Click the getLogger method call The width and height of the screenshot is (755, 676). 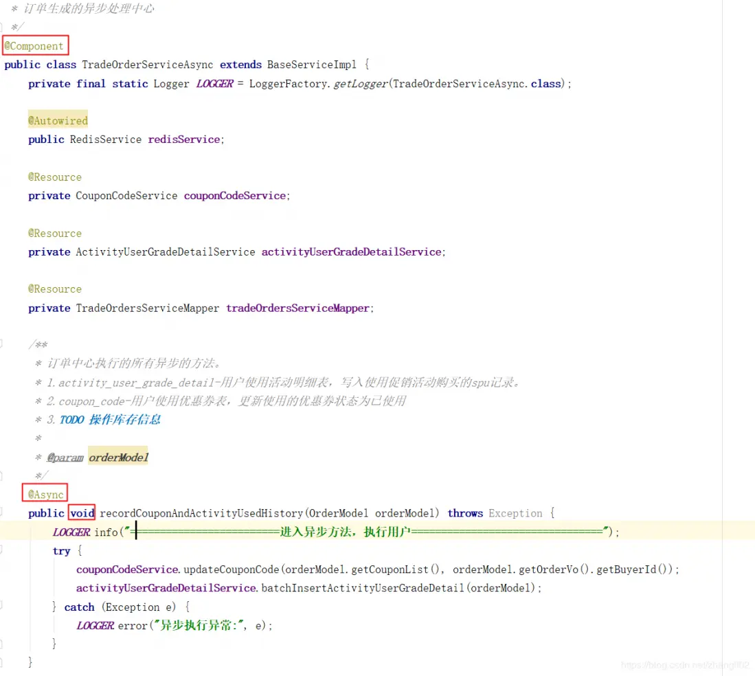(x=361, y=84)
